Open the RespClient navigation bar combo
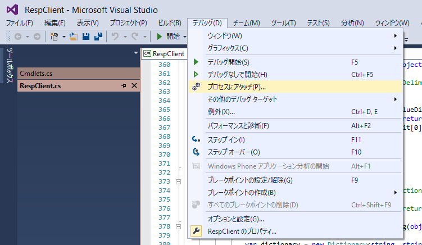Screen dimensions: 422x245 pos(164,54)
